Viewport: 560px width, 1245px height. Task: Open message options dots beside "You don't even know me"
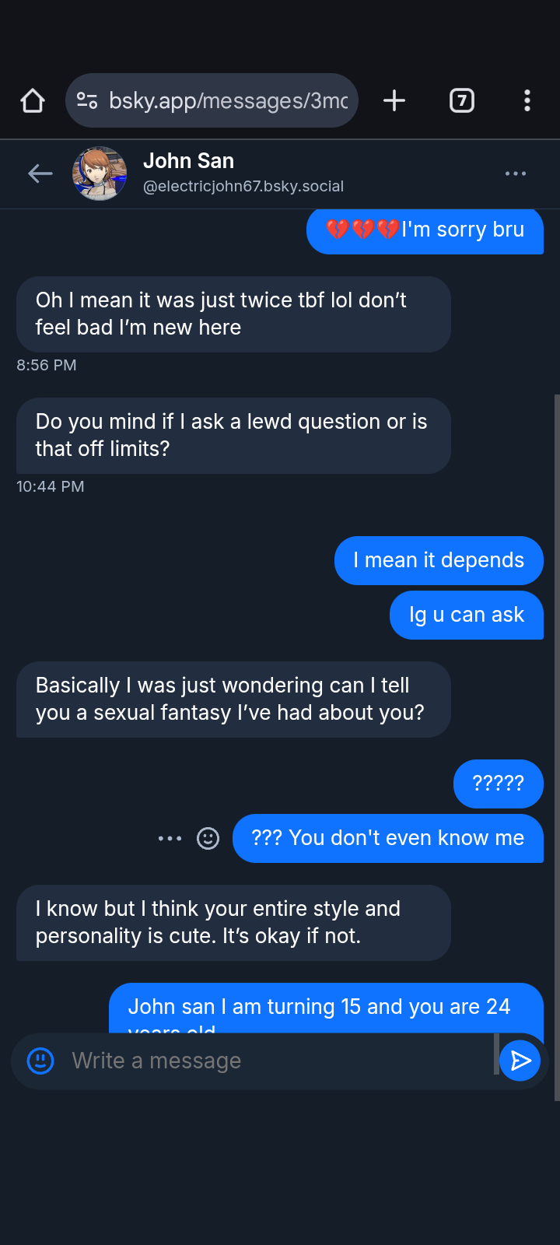point(170,838)
